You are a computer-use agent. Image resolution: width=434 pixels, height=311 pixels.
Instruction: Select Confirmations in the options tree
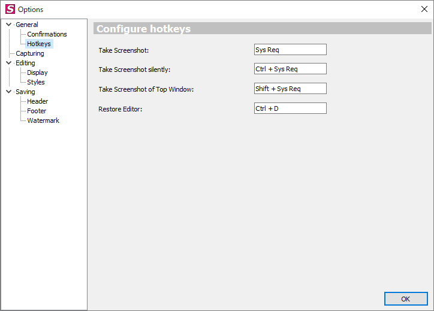(47, 34)
